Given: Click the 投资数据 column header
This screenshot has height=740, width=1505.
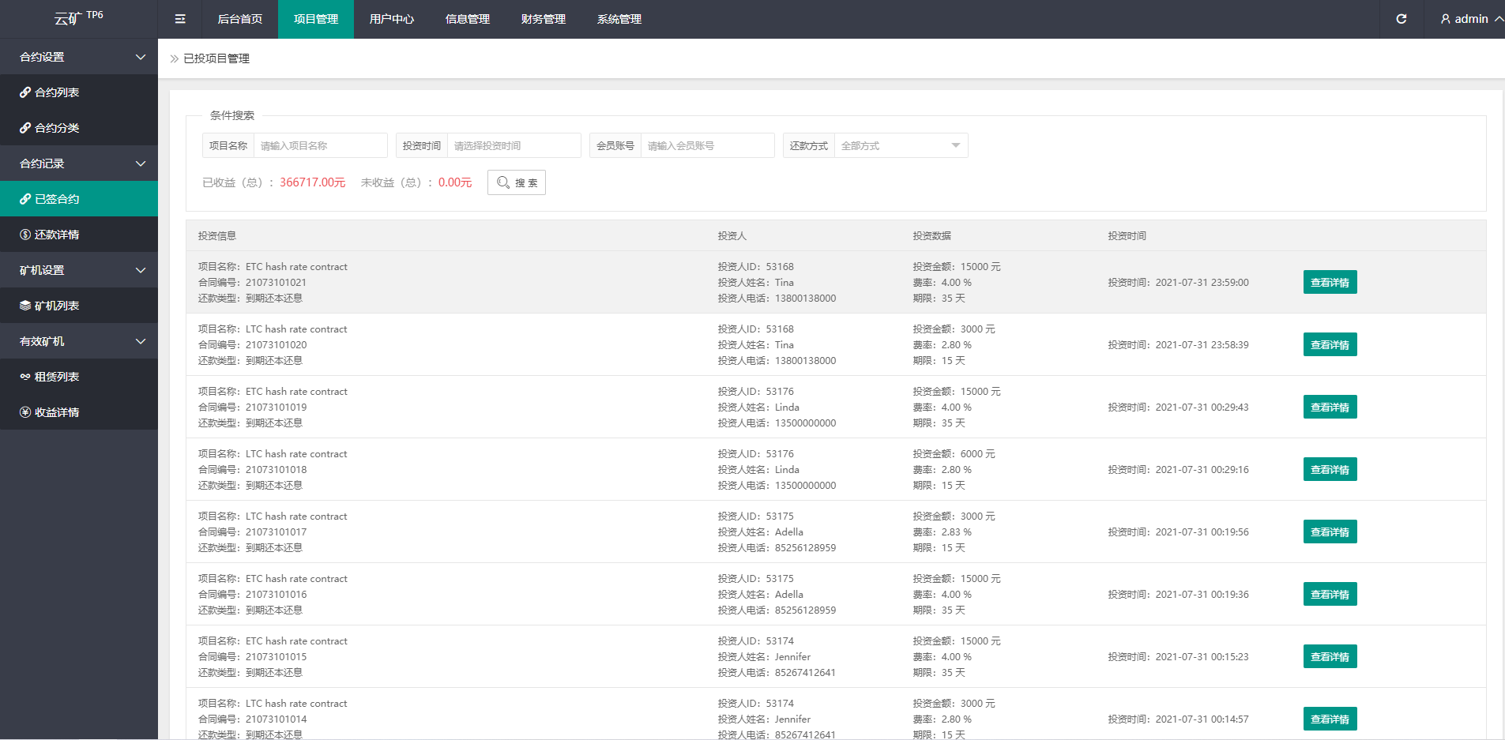Looking at the screenshot, I should pyautogui.click(x=932, y=235).
